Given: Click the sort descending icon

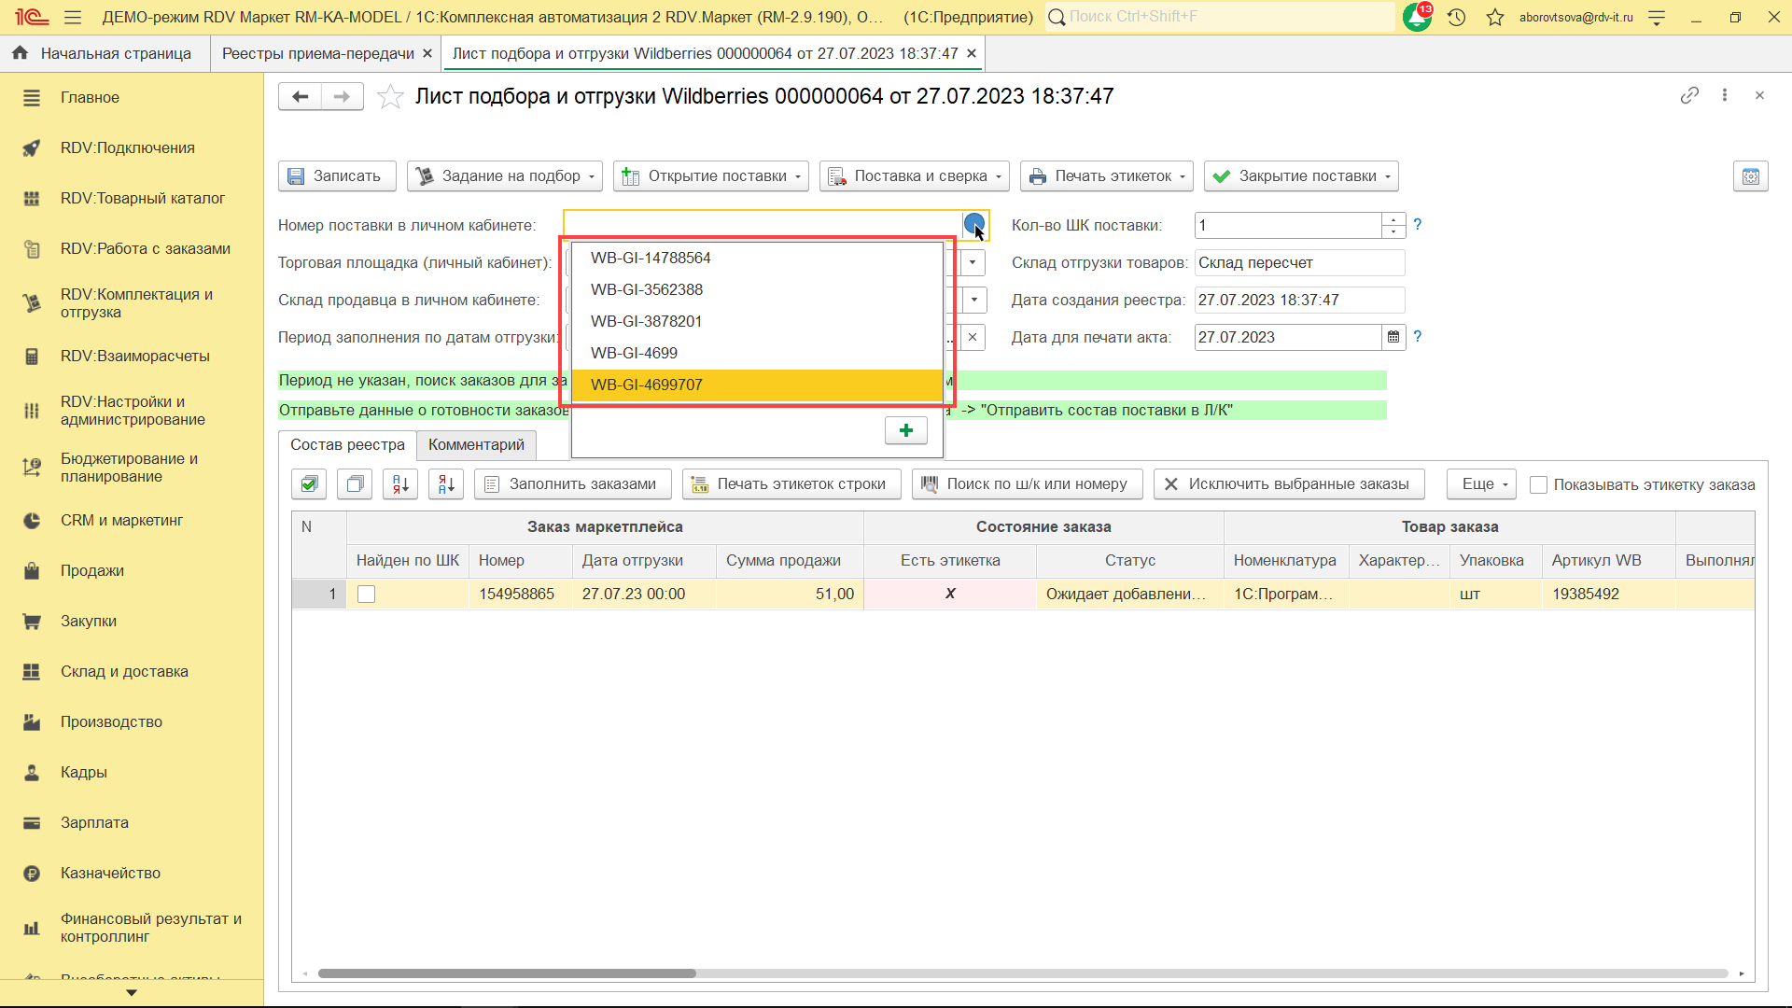Looking at the screenshot, I should pos(446,483).
